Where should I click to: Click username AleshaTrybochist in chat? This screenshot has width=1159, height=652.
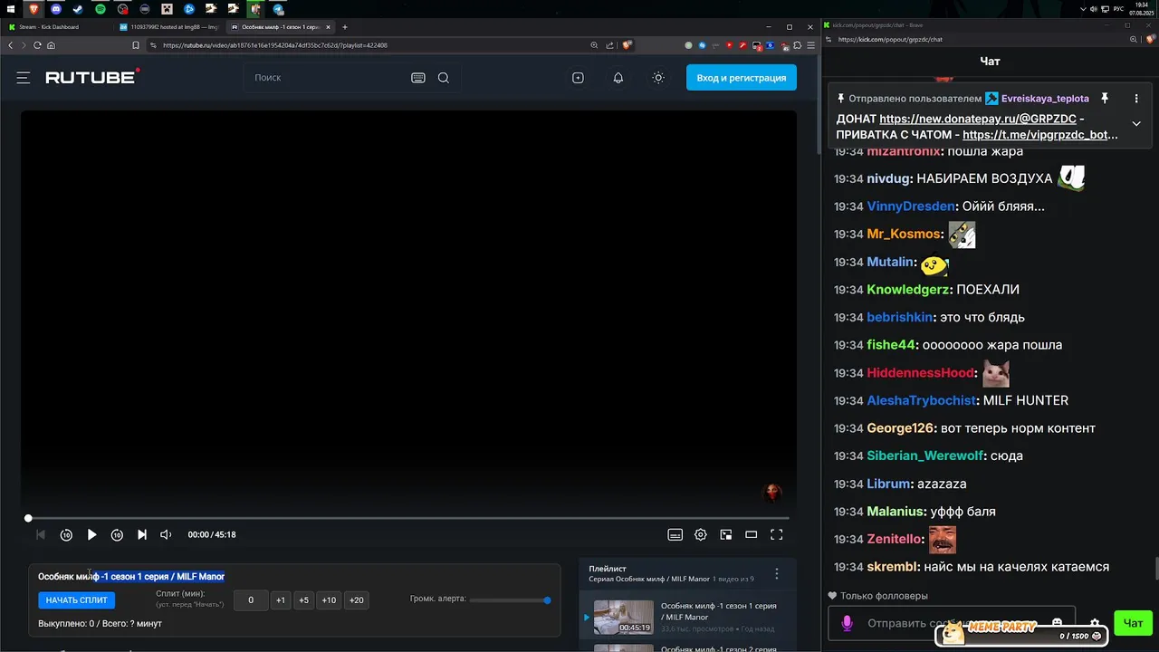click(921, 400)
